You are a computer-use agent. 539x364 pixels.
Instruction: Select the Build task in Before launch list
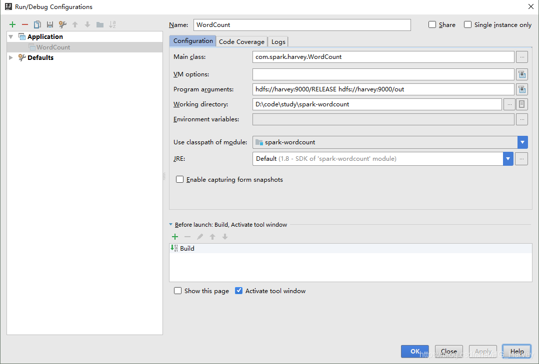coord(350,248)
